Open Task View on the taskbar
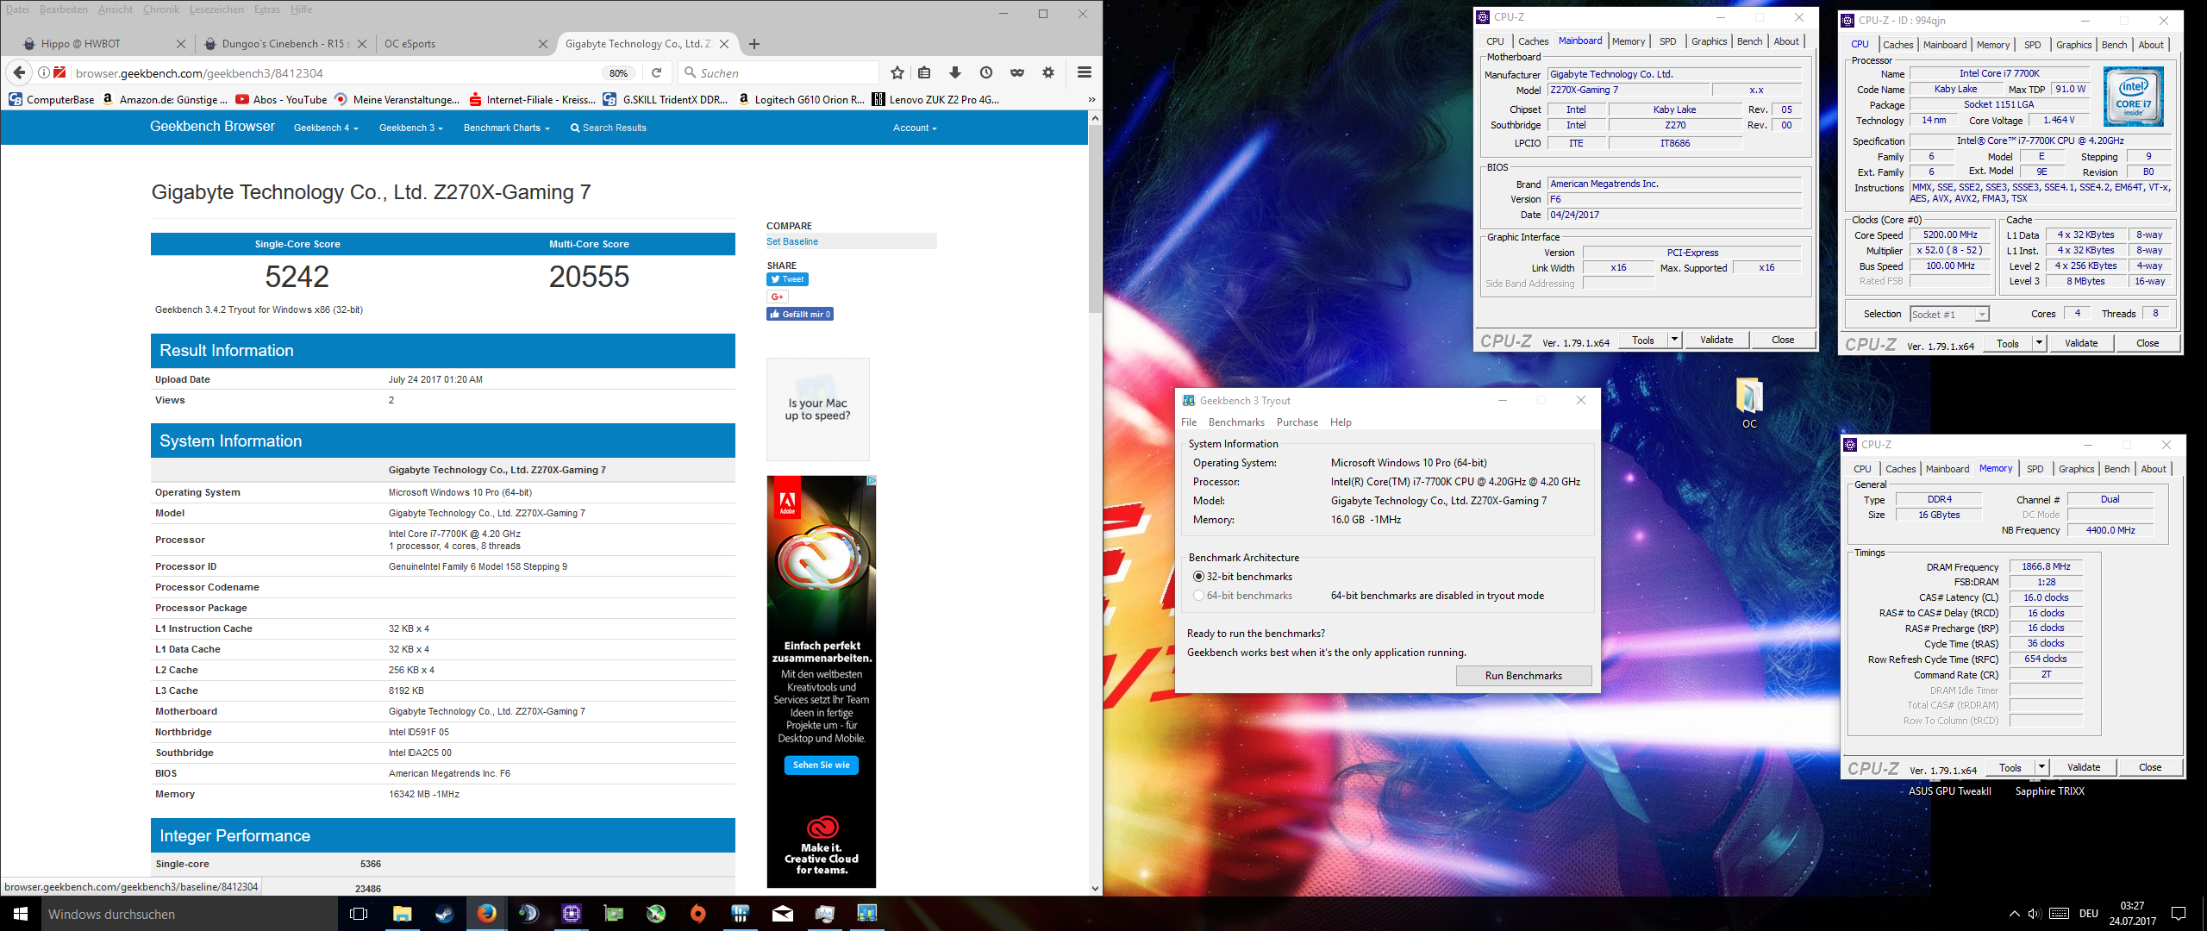 pyautogui.click(x=359, y=914)
